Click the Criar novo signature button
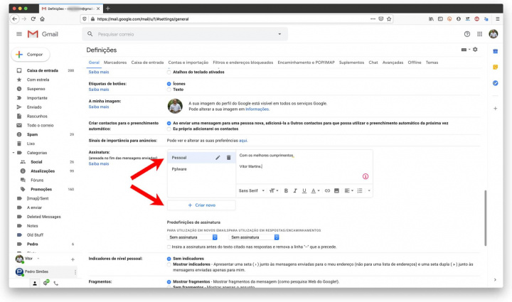 (x=201, y=205)
